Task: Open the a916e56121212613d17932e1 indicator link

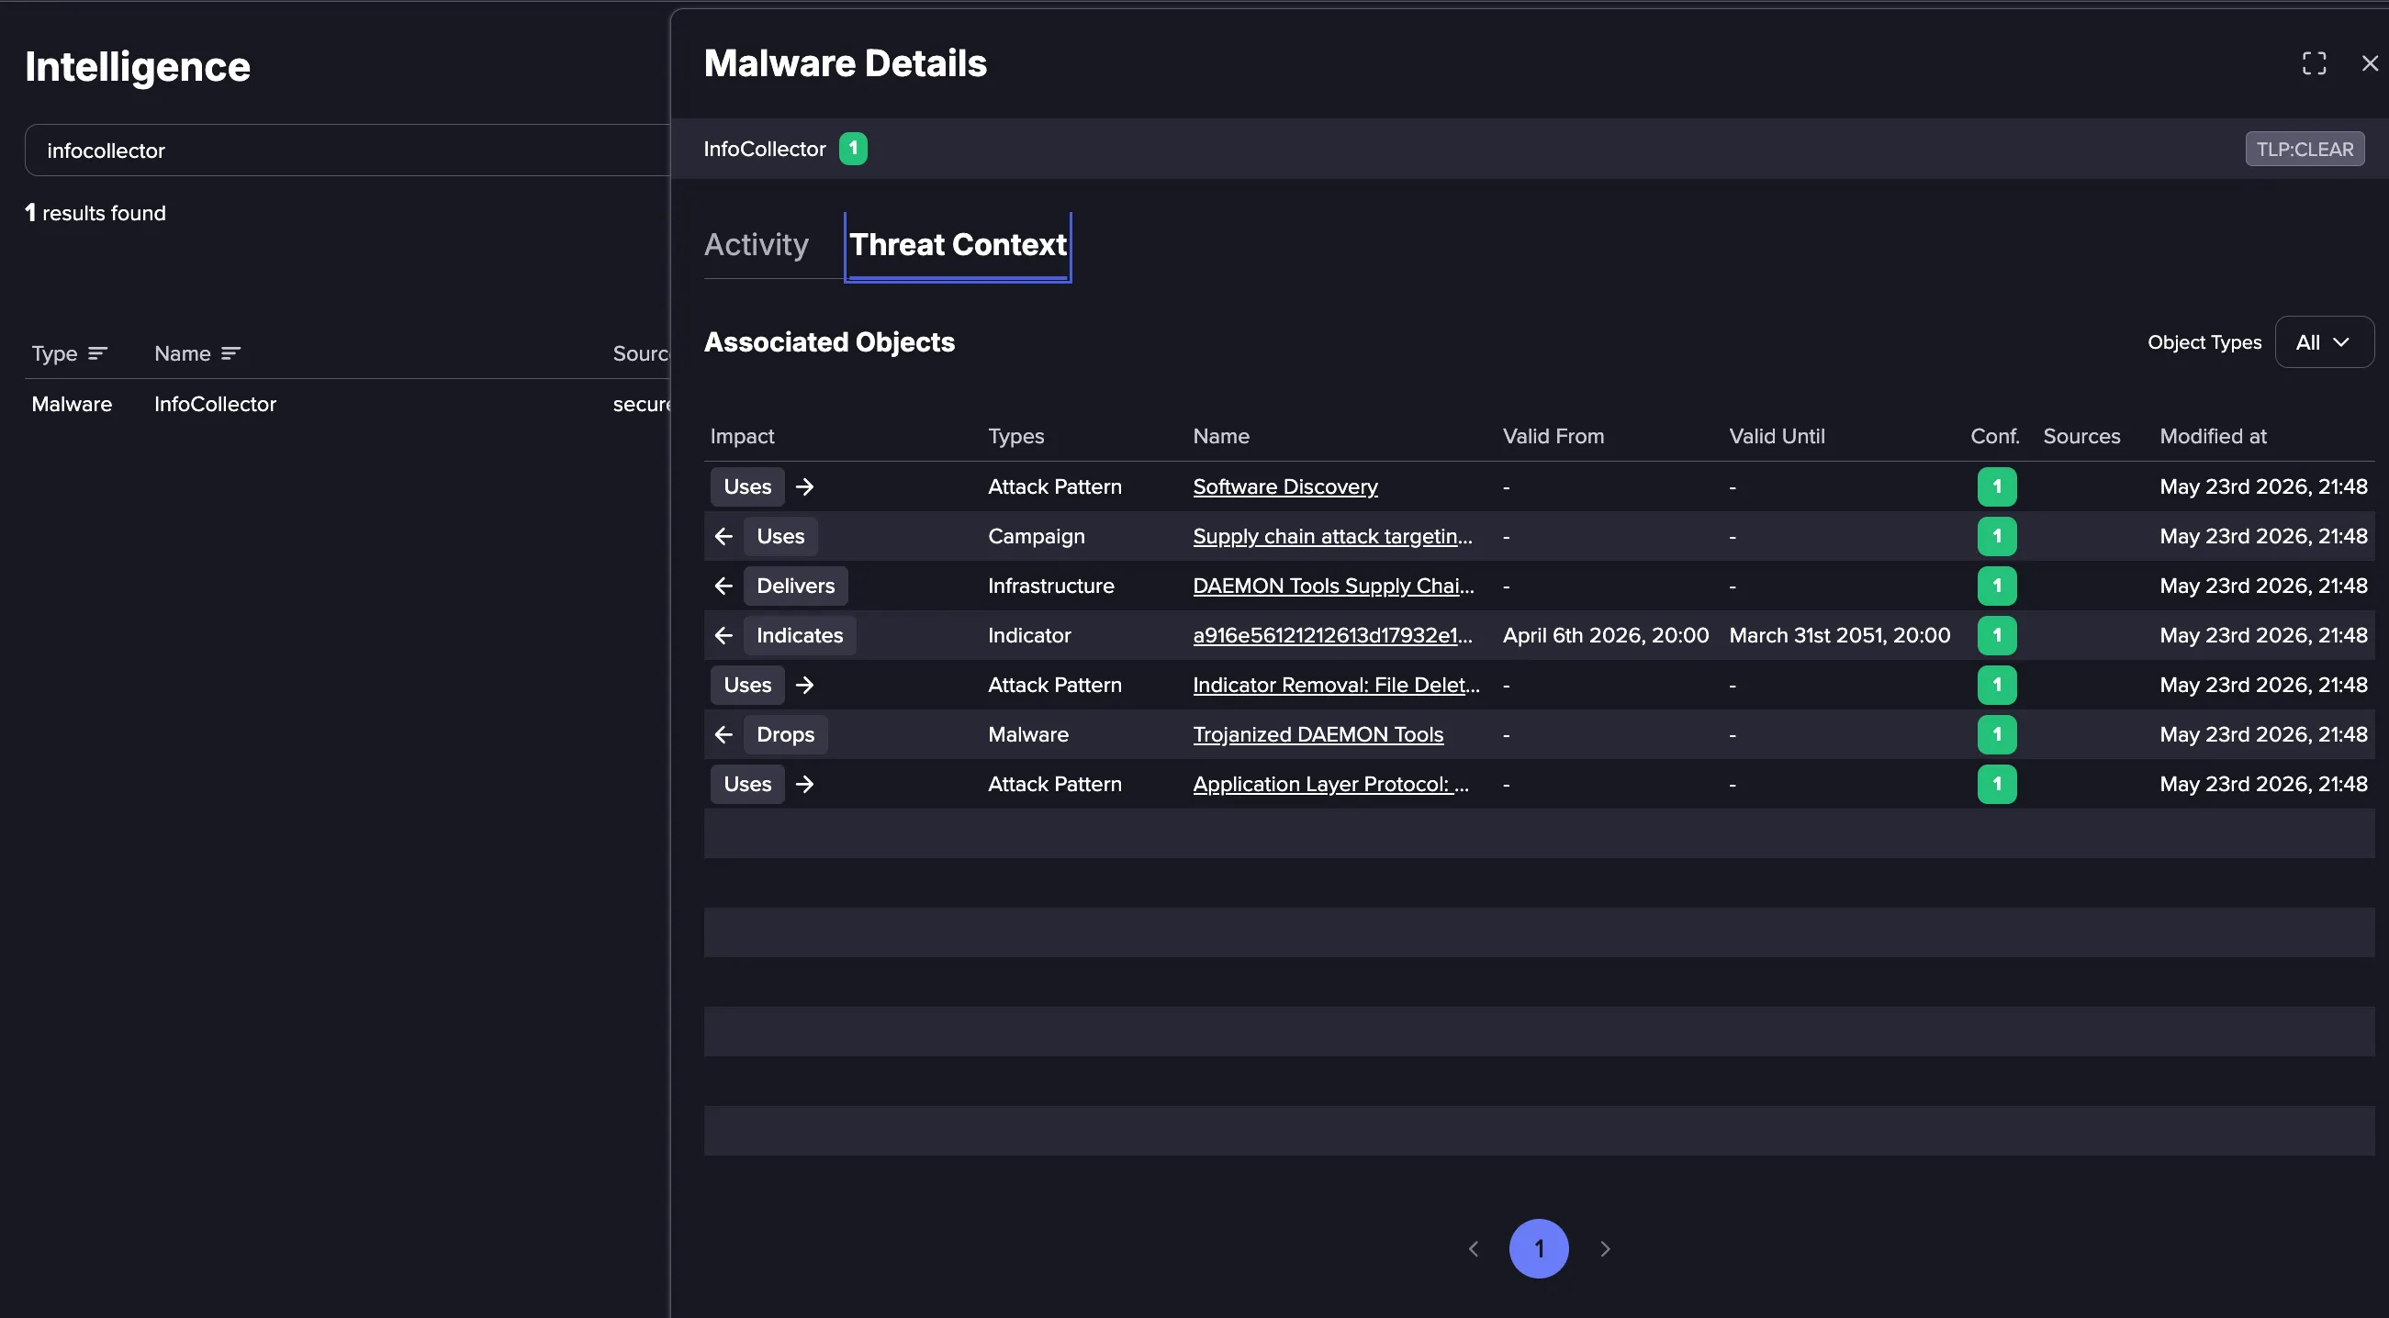Action: (x=1331, y=635)
